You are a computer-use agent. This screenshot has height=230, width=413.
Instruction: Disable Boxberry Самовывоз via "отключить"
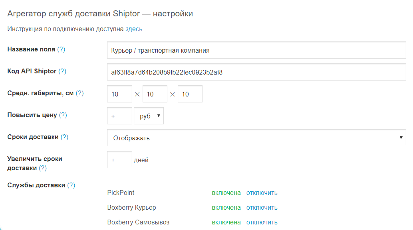pyautogui.click(x=262, y=222)
